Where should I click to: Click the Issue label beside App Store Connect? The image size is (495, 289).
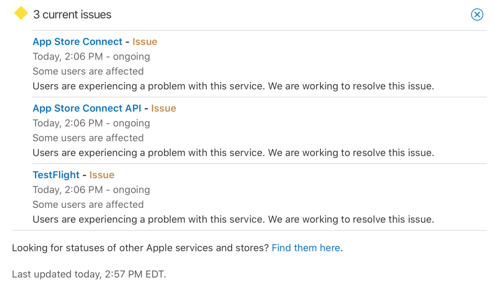click(x=145, y=42)
